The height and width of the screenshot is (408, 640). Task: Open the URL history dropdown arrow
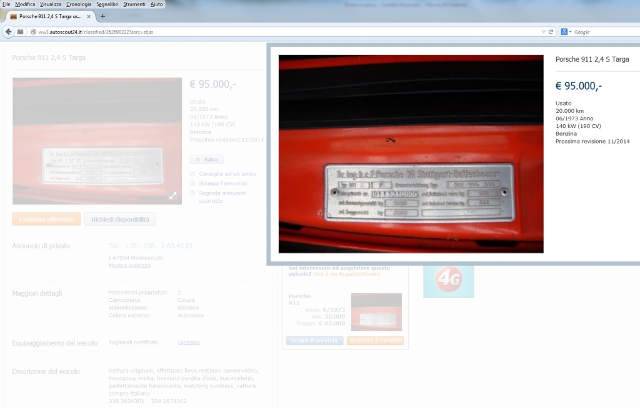(x=543, y=32)
